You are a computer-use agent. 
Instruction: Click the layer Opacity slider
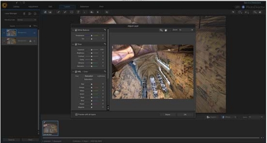coord(23,26)
